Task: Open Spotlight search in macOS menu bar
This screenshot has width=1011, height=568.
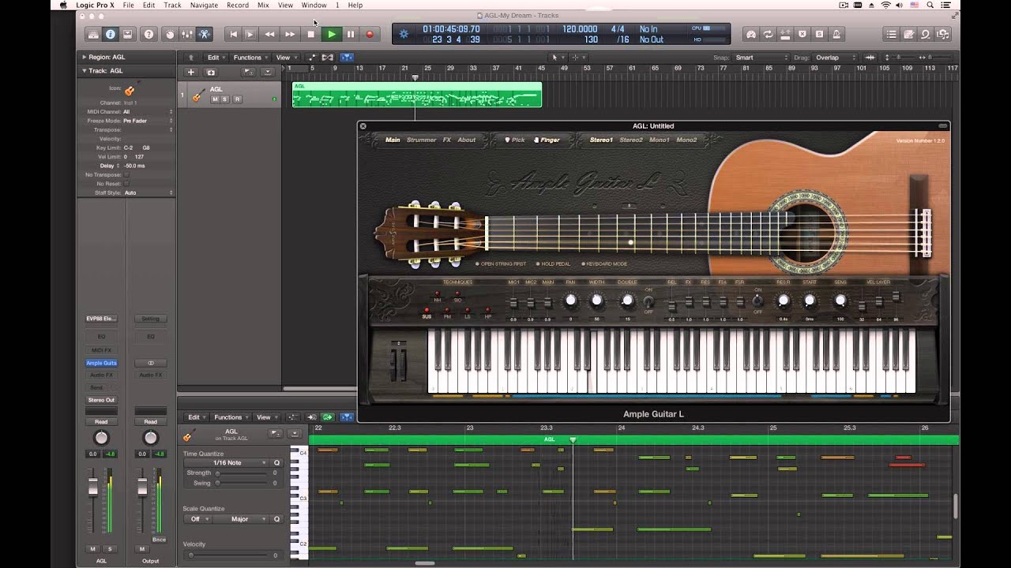Action: tap(930, 5)
